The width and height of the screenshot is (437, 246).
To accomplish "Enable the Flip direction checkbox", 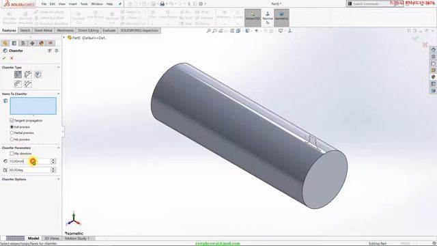I will click(x=12, y=154).
